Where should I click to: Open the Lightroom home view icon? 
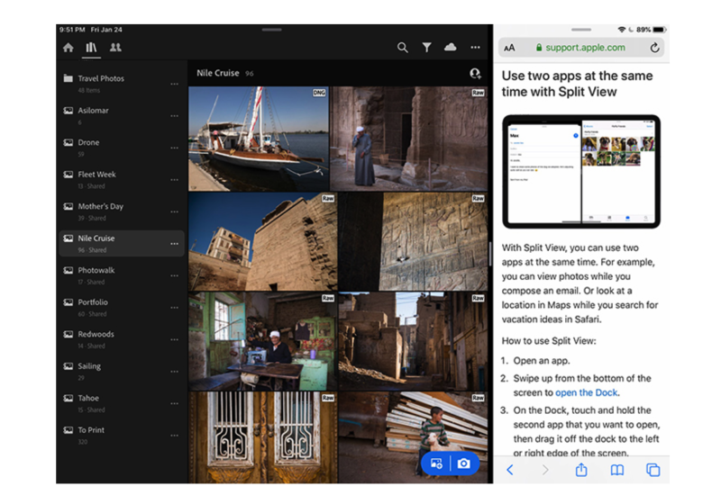point(68,48)
